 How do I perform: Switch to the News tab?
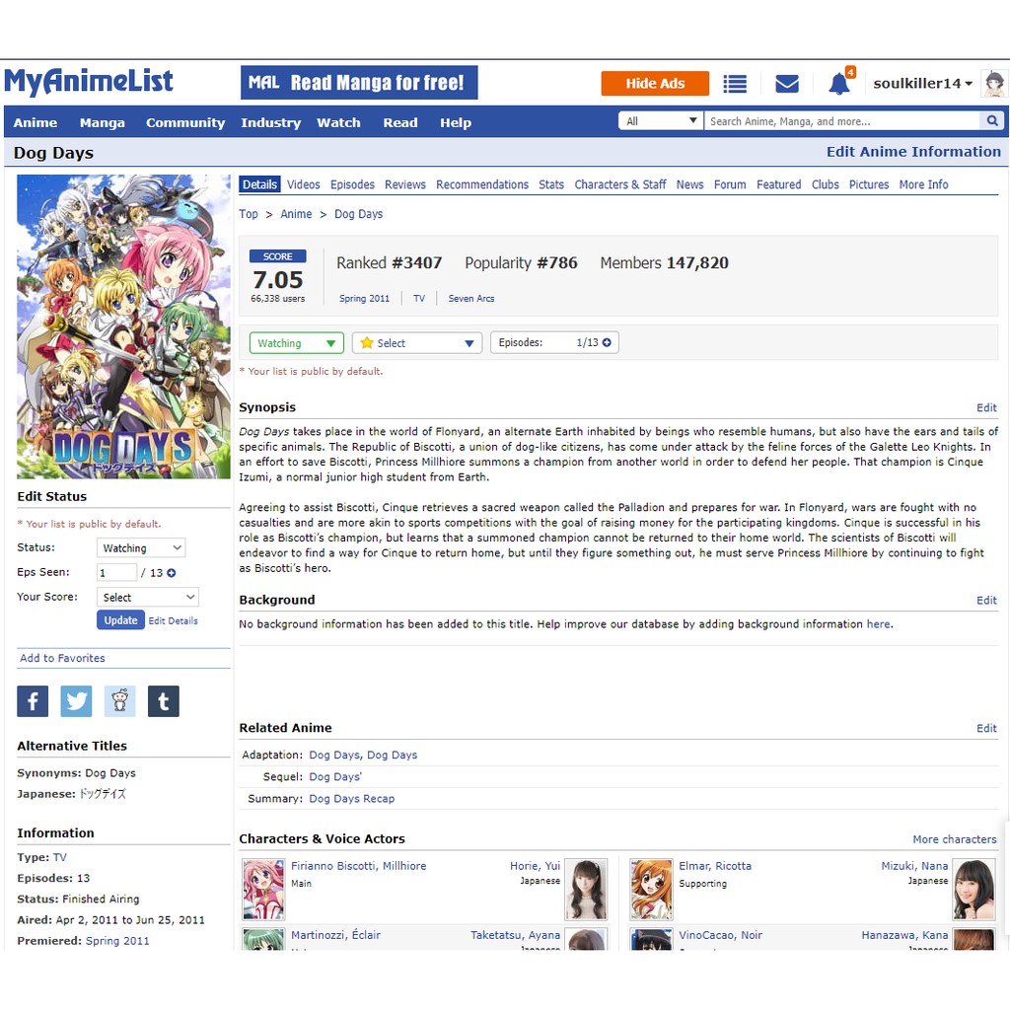[689, 184]
